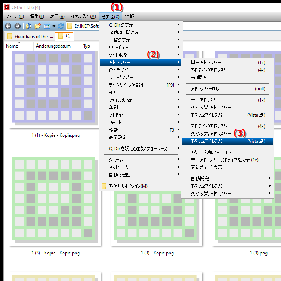Click the refresh icon in toolbar

coord(61,26)
